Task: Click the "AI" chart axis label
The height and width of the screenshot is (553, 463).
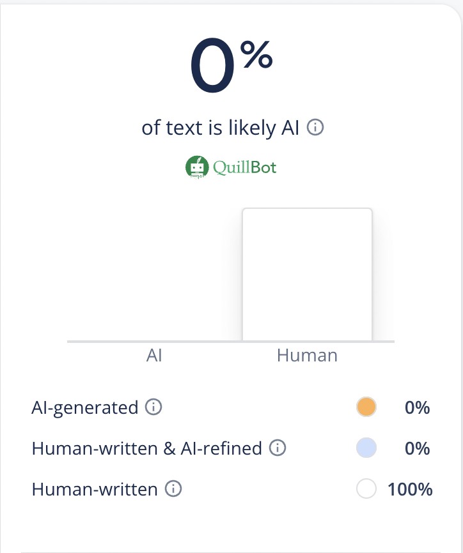Action: 154,356
